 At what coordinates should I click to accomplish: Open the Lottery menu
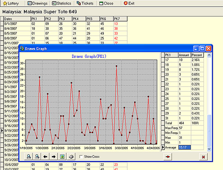pos(11,3)
